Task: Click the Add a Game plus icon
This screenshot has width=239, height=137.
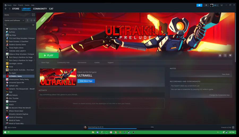Action: (6, 127)
